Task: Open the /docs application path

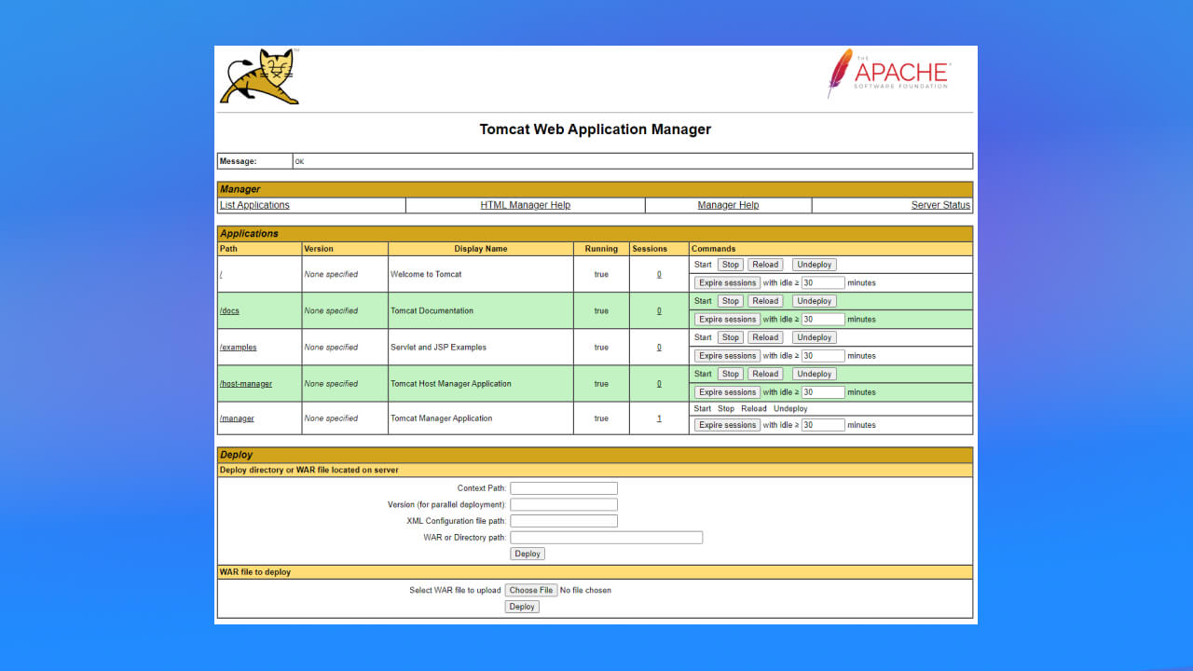Action: [x=229, y=310]
